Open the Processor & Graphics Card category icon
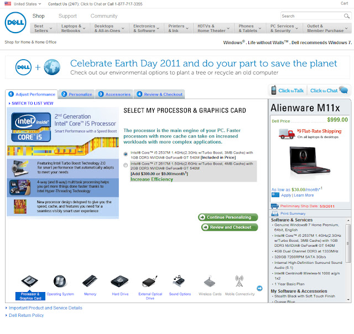This screenshot has height=334, width=354. [29, 281]
